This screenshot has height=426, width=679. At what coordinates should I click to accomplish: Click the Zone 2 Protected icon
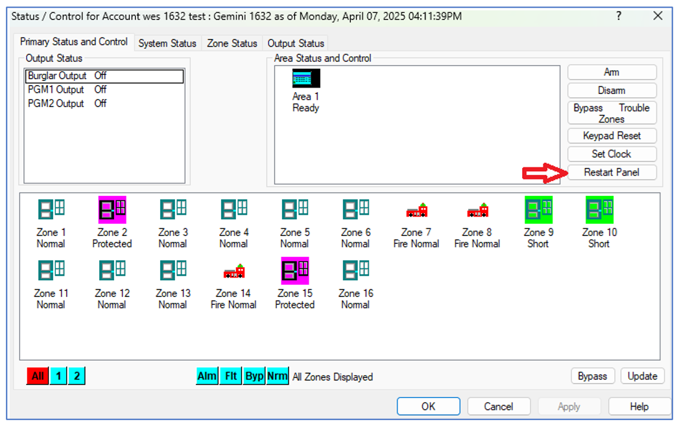[x=112, y=209]
